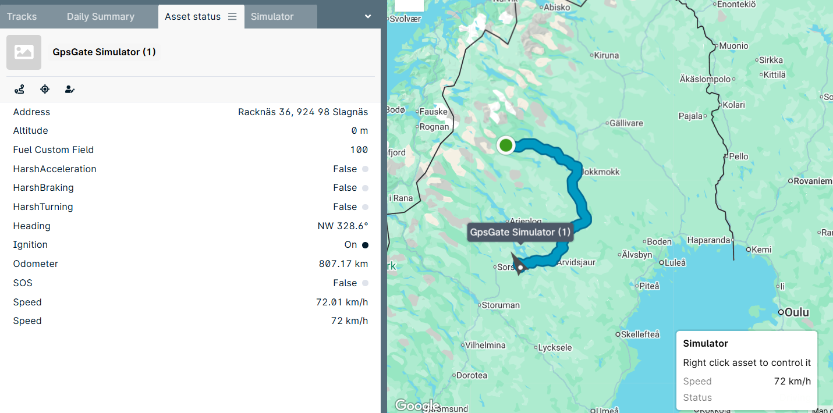Viewport: 833px width, 413px height.
Task: Click the locate asset crosshair icon
Action: (x=45, y=89)
